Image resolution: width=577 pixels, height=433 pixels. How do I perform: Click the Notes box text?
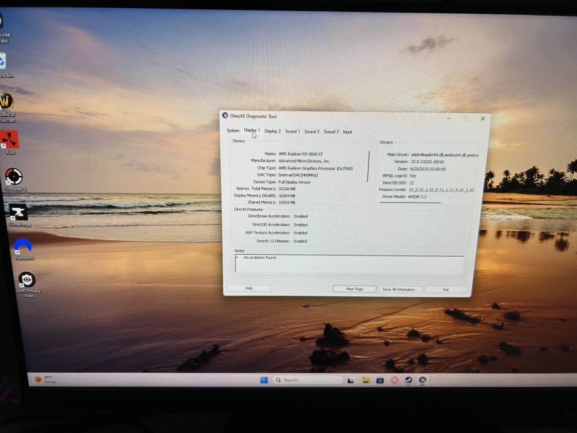click(x=260, y=257)
